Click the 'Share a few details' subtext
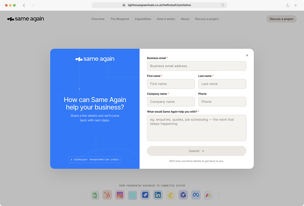Screen dimensions: 304x206 click(x=95, y=118)
